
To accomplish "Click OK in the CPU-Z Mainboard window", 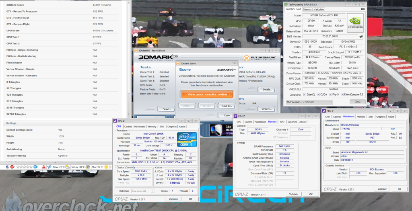I will pos(400,189).
